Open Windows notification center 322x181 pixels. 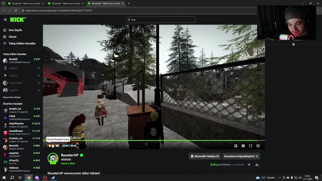pos(317,178)
